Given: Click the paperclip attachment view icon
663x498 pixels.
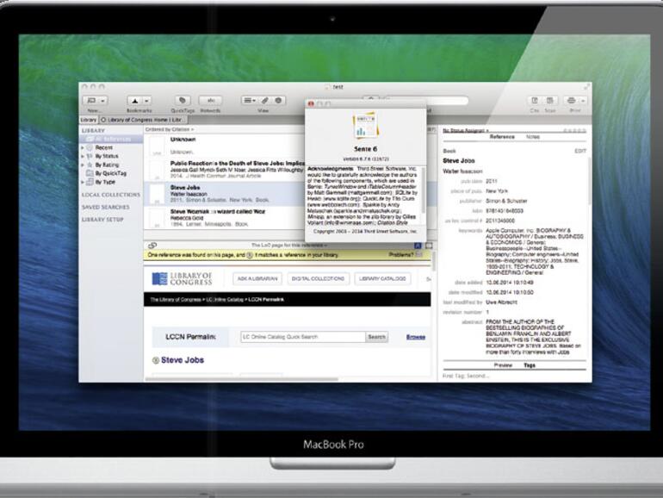Looking at the screenshot, I should click(x=264, y=100).
